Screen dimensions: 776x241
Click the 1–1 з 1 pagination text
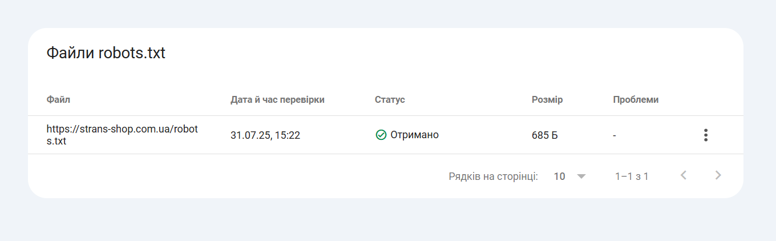click(x=632, y=176)
